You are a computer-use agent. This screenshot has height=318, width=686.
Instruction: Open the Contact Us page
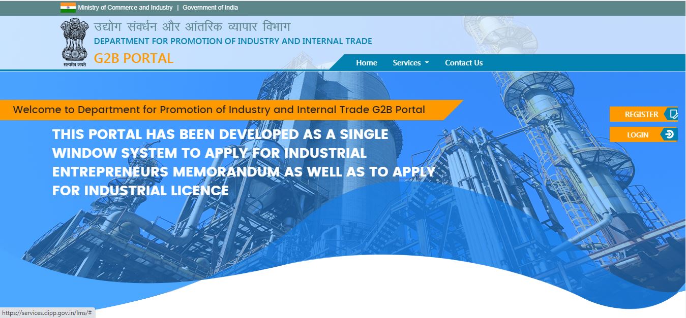coord(463,62)
